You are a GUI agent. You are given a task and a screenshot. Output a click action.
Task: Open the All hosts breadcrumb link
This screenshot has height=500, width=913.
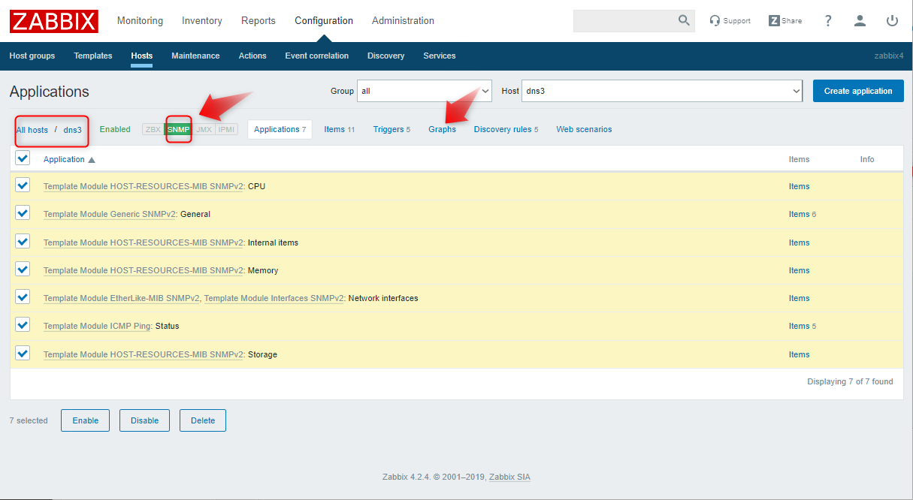pyautogui.click(x=32, y=130)
